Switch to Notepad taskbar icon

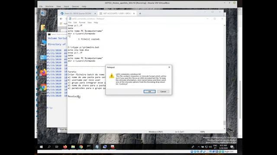pyautogui.click(x=97, y=147)
